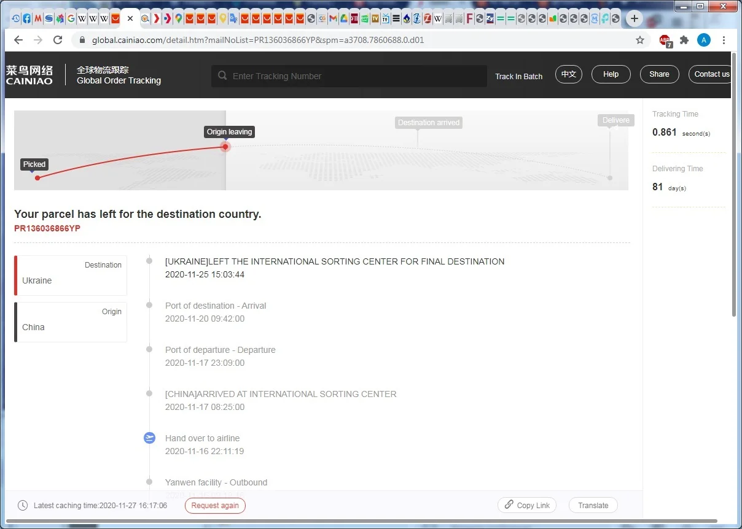Switch to the Chrome history tab

click(16, 18)
